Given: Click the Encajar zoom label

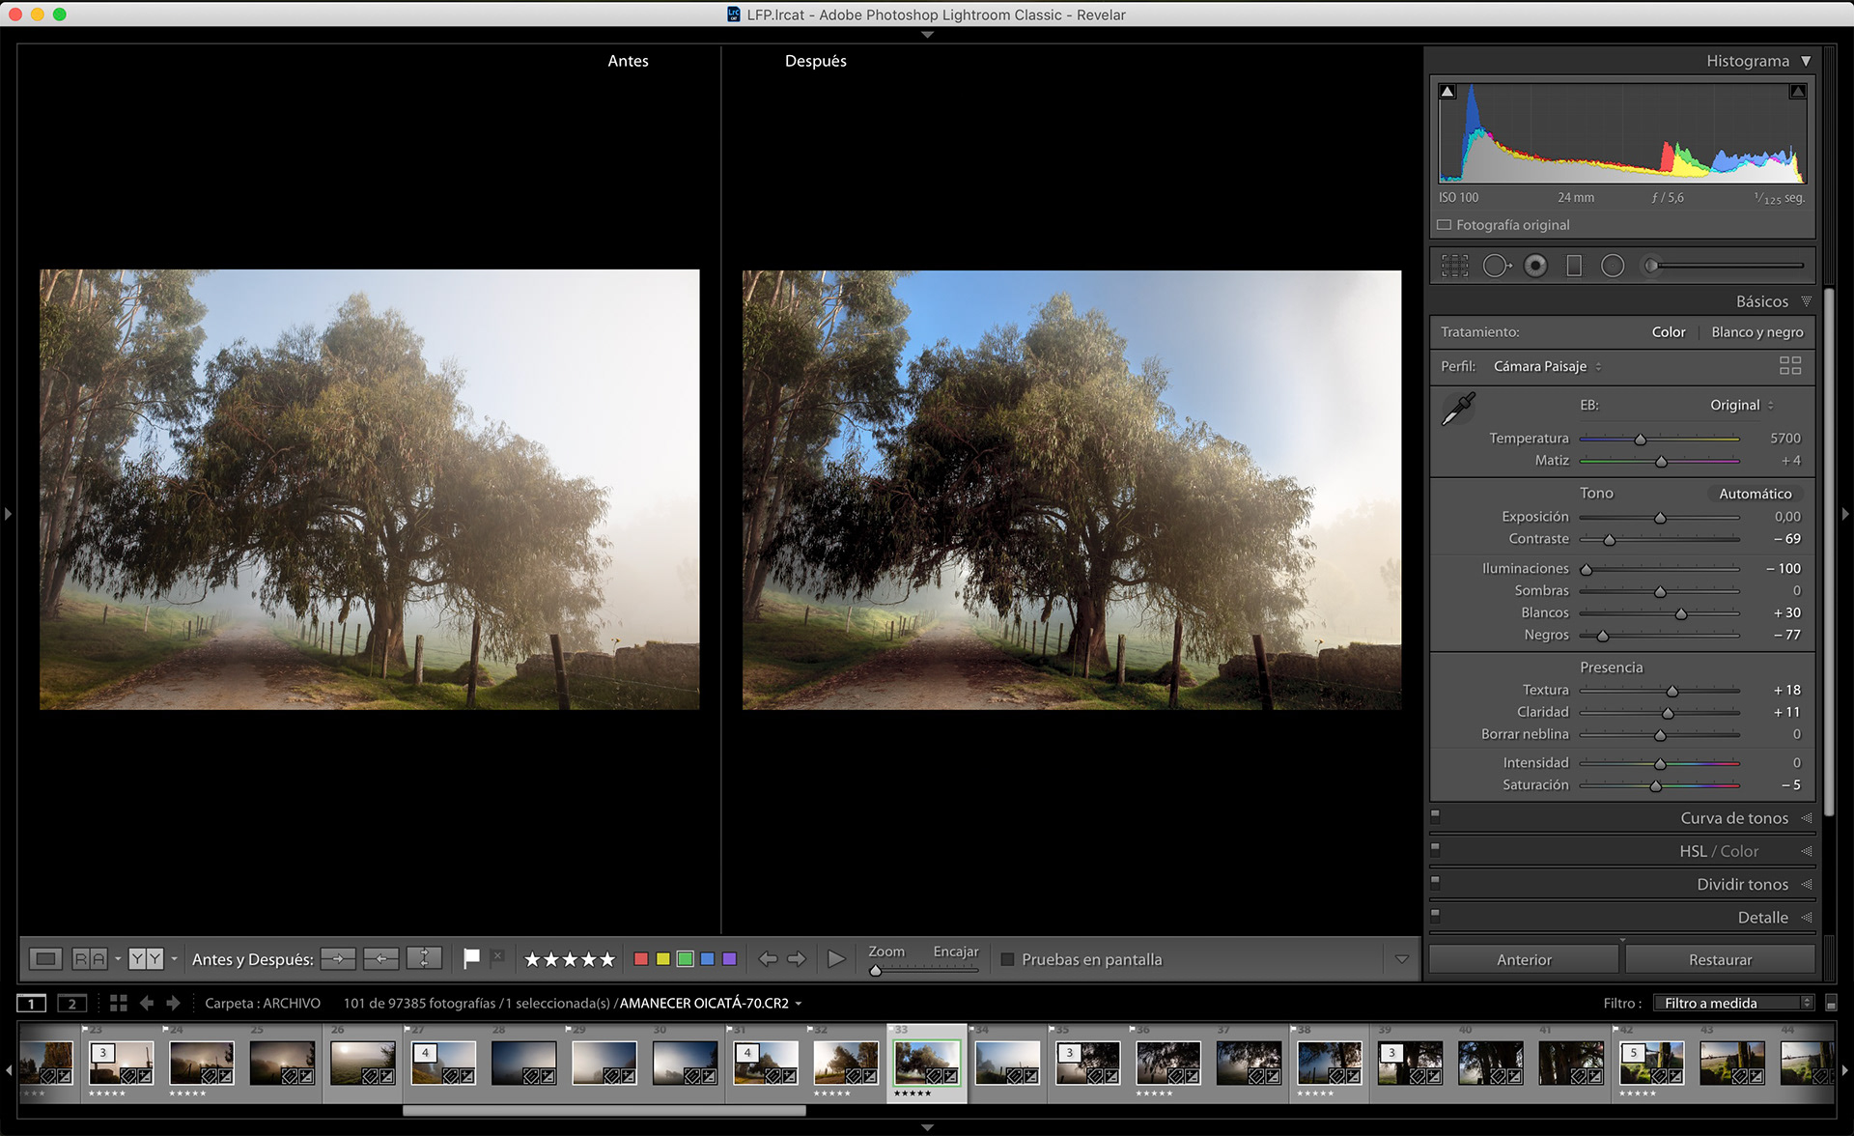Looking at the screenshot, I should click(955, 951).
